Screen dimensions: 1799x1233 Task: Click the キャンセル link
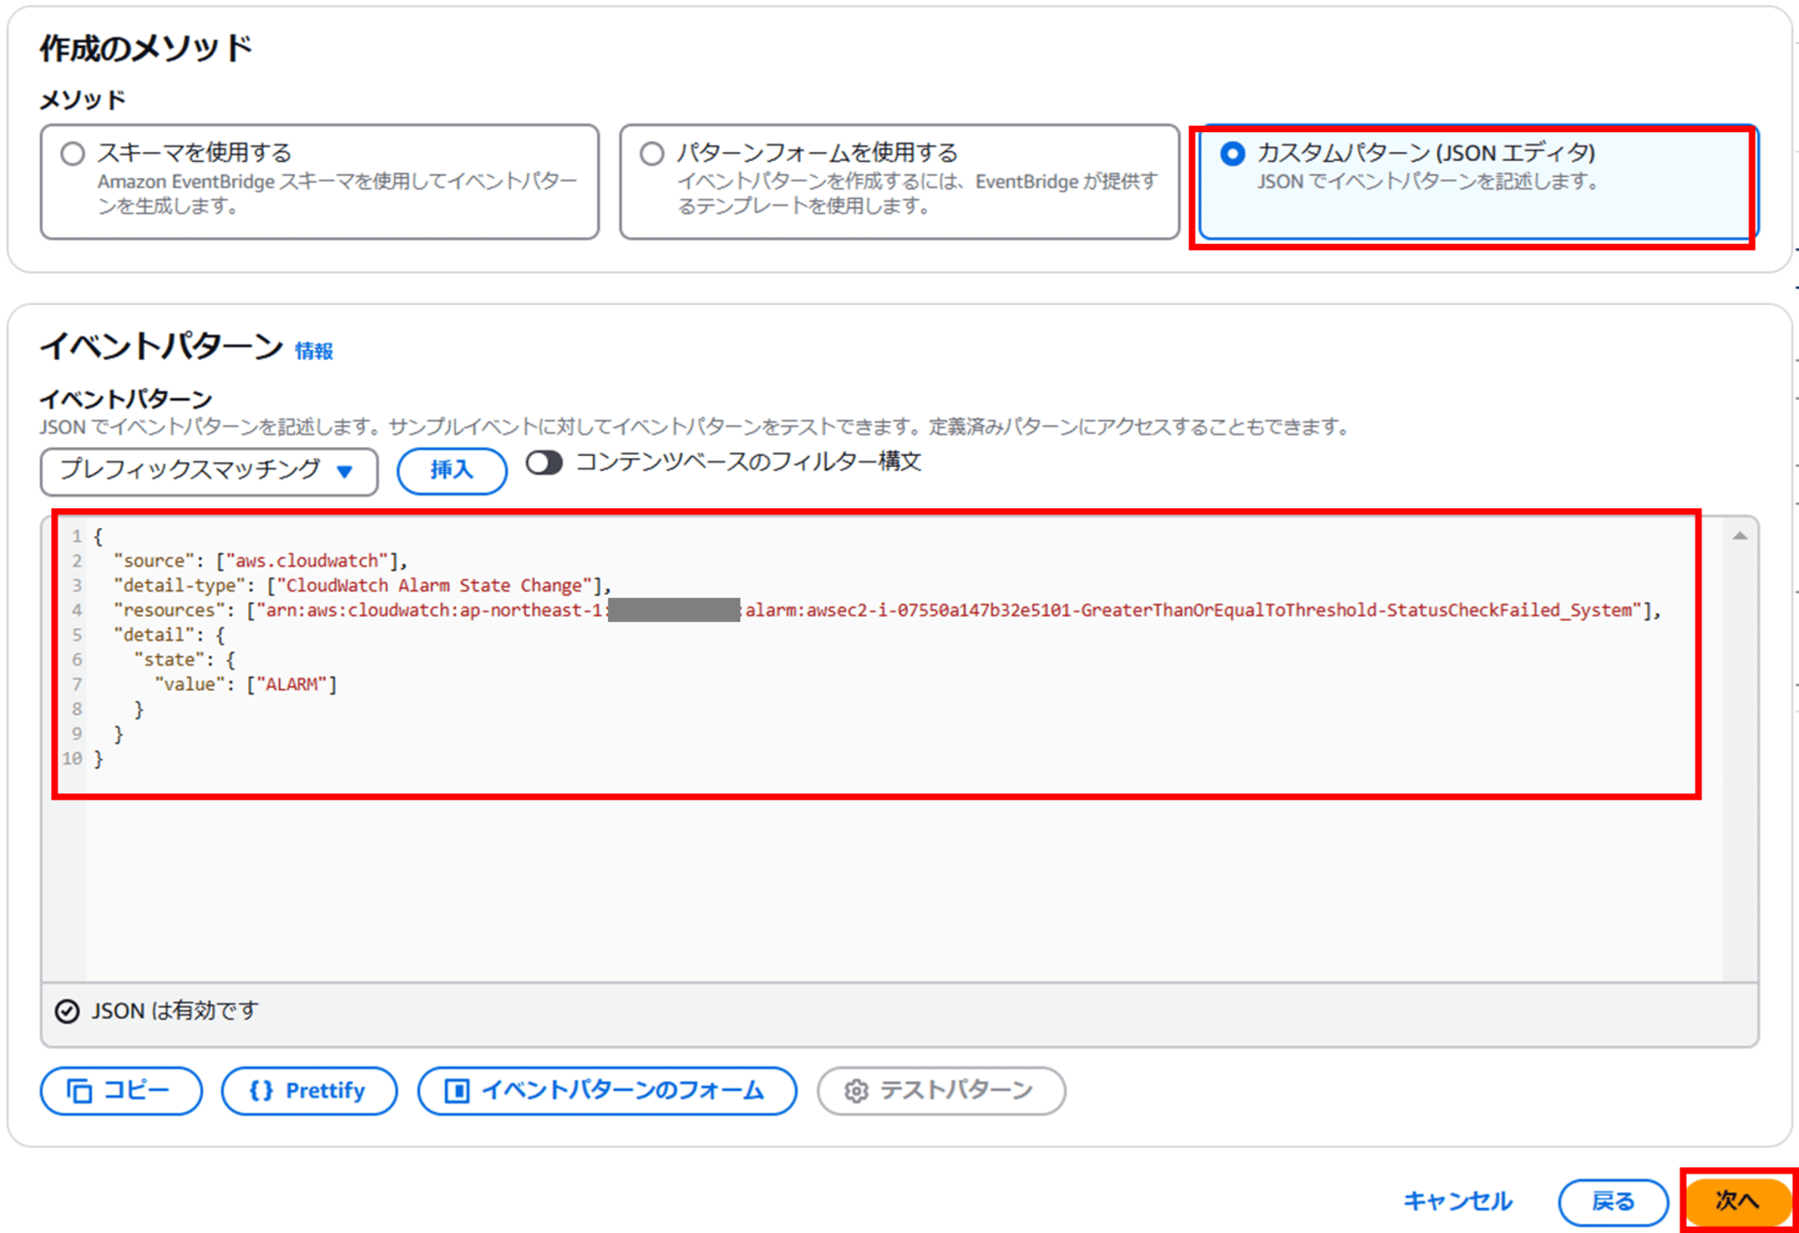[1458, 1202]
